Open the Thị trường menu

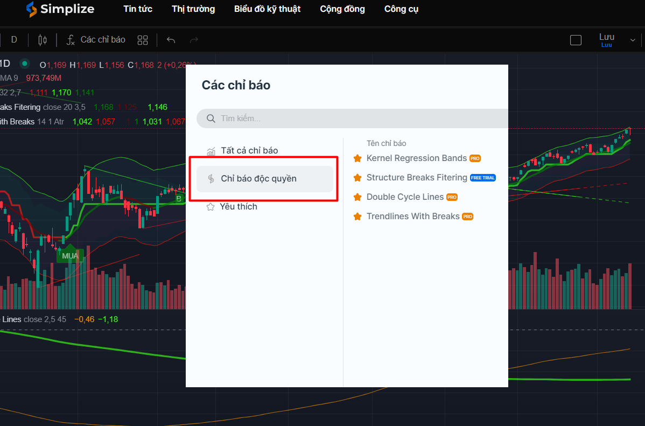pyautogui.click(x=193, y=9)
